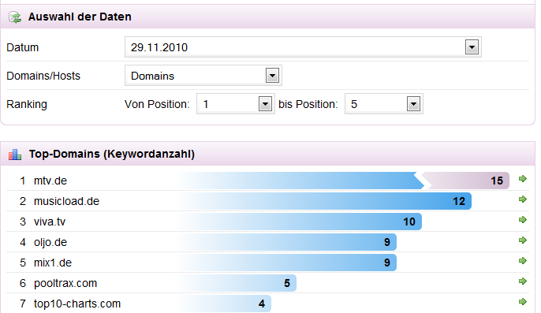Click green arrow for top10-charts.com
Image resolution: width=541 pixels, height=313 pixels.
coord(523,302)
